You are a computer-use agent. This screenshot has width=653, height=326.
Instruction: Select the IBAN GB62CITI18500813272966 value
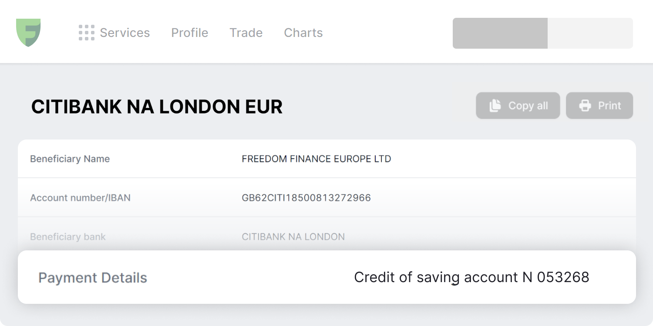[x=306, y=198]
